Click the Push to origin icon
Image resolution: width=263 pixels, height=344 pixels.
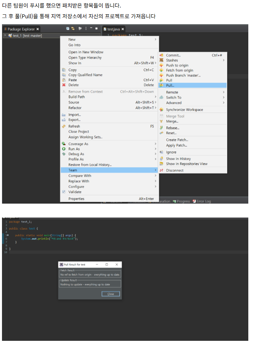(x=162, y=65)
